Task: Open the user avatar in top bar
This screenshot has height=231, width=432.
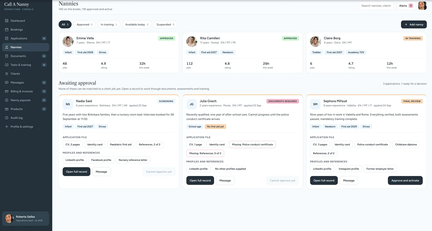Action: (x=422, y=6)
